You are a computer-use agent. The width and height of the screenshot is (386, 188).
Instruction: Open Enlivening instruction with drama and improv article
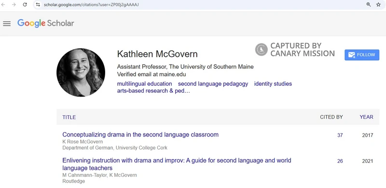[x=177, y=164]
